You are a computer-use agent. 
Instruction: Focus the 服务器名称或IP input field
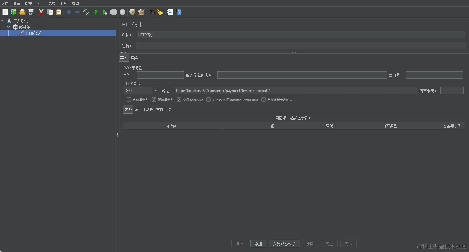tap(302, 75)
